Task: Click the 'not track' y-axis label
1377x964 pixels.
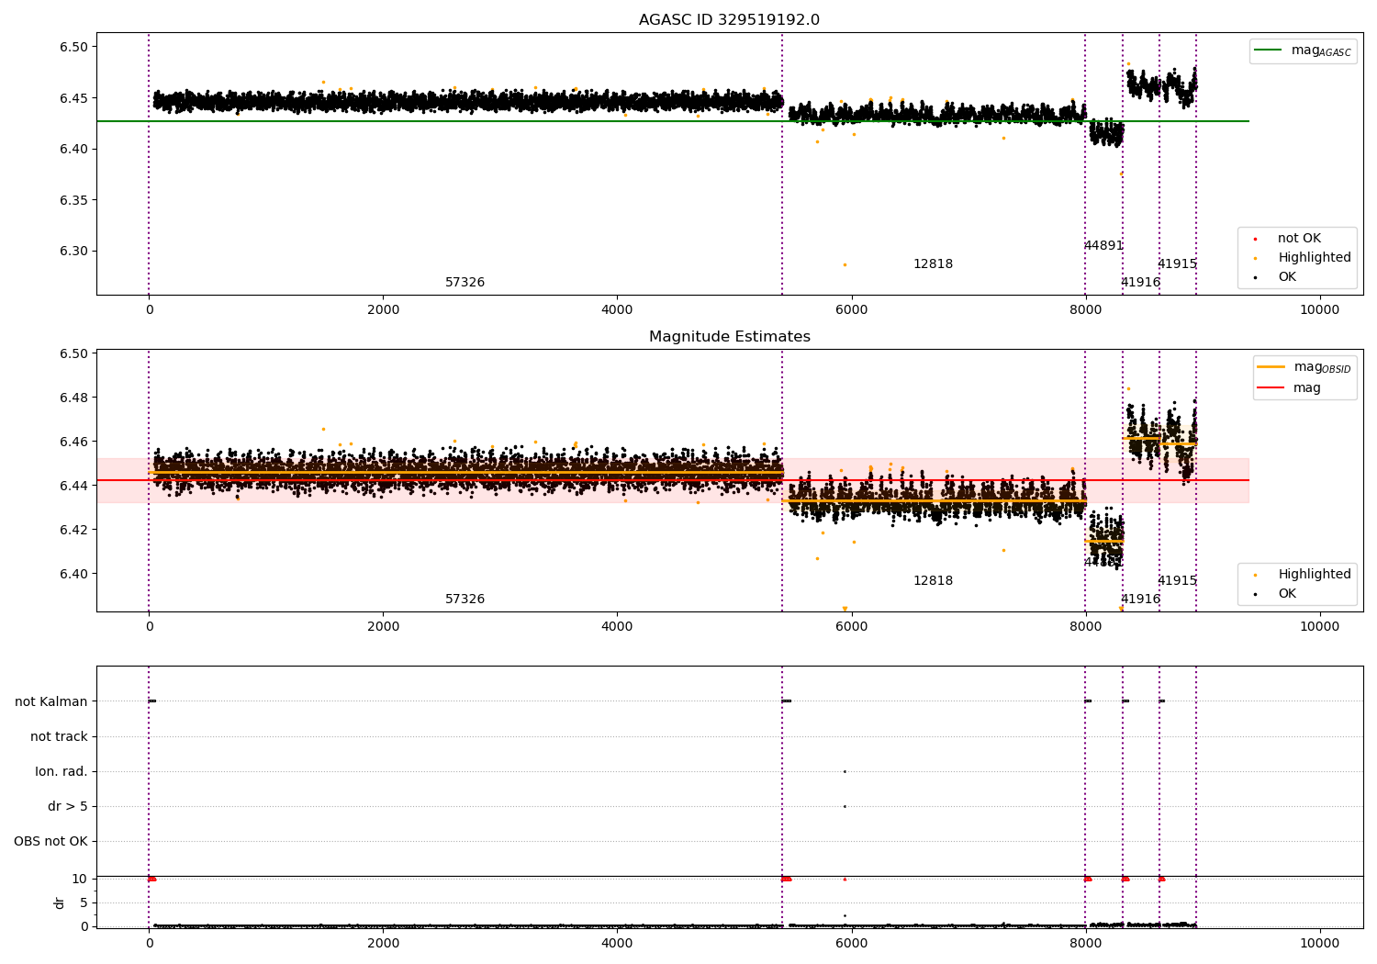Action: coord(59,736)
